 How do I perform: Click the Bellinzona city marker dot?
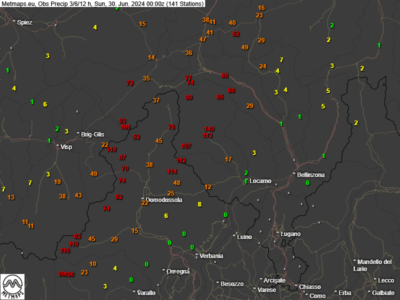pos(293,174)
